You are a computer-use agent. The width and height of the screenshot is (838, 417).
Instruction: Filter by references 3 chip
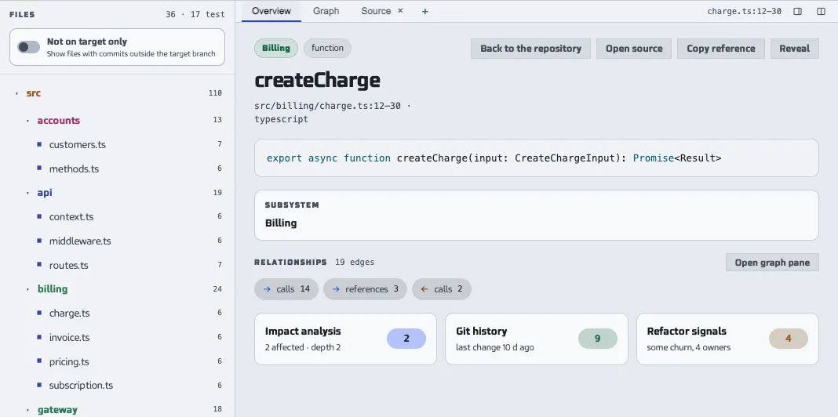click(365, 289)
